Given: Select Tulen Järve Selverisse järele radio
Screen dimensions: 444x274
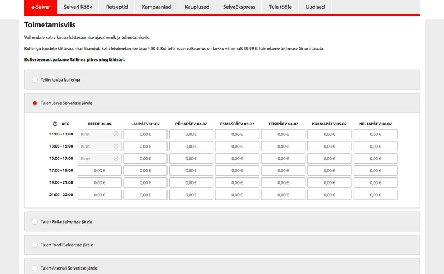Looking at the screenshot, I should [x=34, y=103].
